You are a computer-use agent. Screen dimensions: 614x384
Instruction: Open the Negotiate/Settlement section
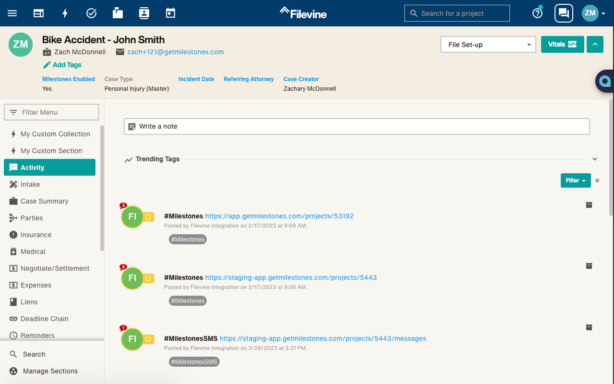coord(50,268)
